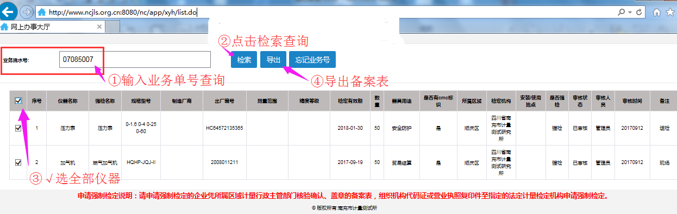Image resolution: width=677 pixels, height=214 pixels.
Task: Open the address bar dropdown arrow
Action: 630,11
